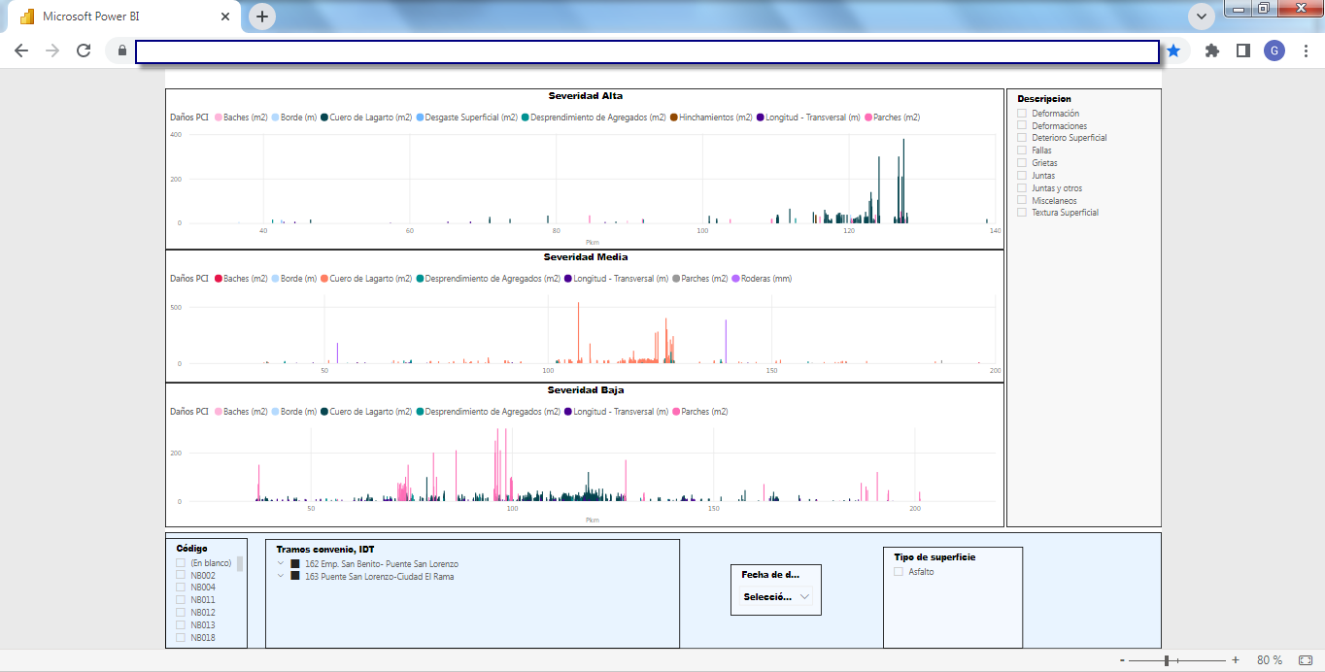1325x672 pixels.
Task: Check the Grietas description filter
Action: [x=1022, y=163]
